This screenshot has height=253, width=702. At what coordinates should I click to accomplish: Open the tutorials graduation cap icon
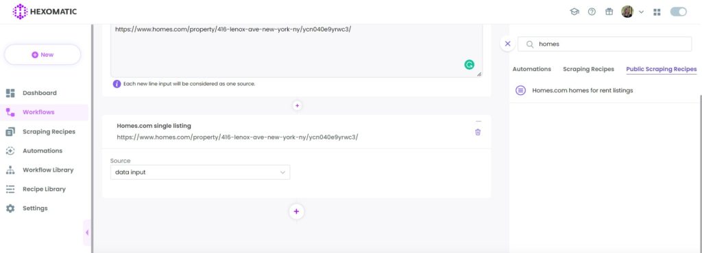(x=574, y=12)
